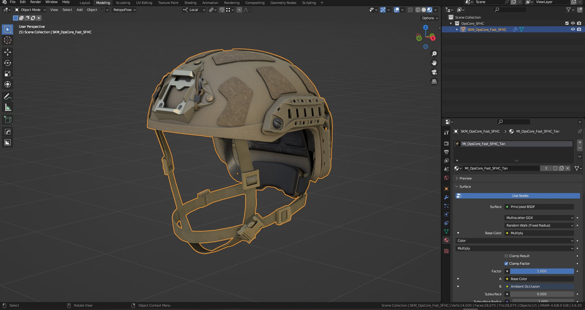Screen dimensions: 585x310
Task: Open the Multiscatter GGX dropdown
Action: (x=539, y=218)
